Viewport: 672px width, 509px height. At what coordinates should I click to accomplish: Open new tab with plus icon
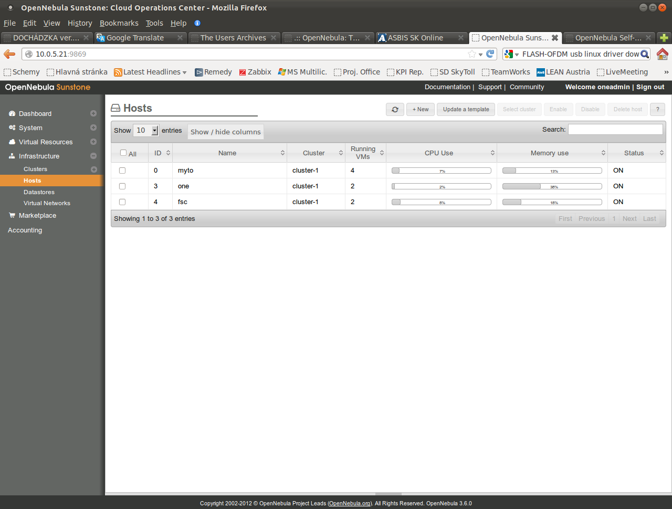[x=664, y=38]
